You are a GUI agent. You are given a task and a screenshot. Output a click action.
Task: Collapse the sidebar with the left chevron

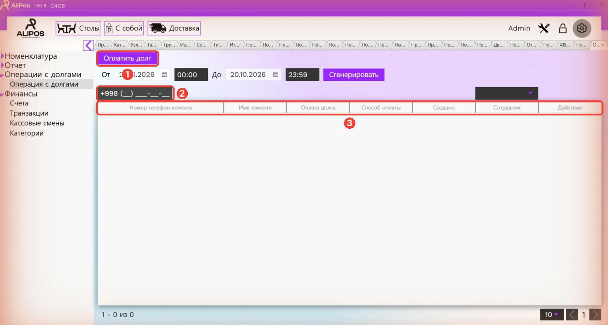(x=88, y=45)
